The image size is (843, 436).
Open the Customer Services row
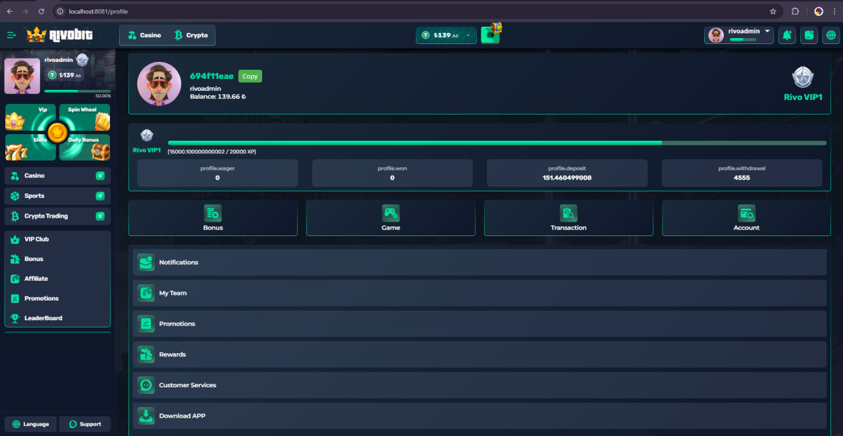point(479,385)
